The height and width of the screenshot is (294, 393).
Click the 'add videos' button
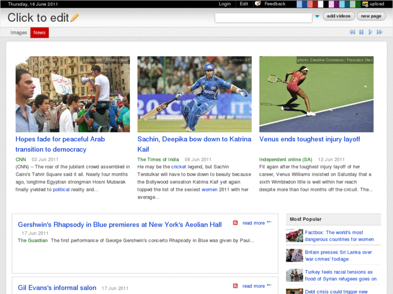(338, 16)
